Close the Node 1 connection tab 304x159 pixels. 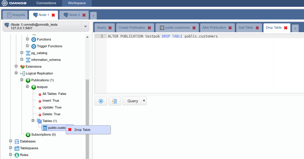click(x=53, y=15)
